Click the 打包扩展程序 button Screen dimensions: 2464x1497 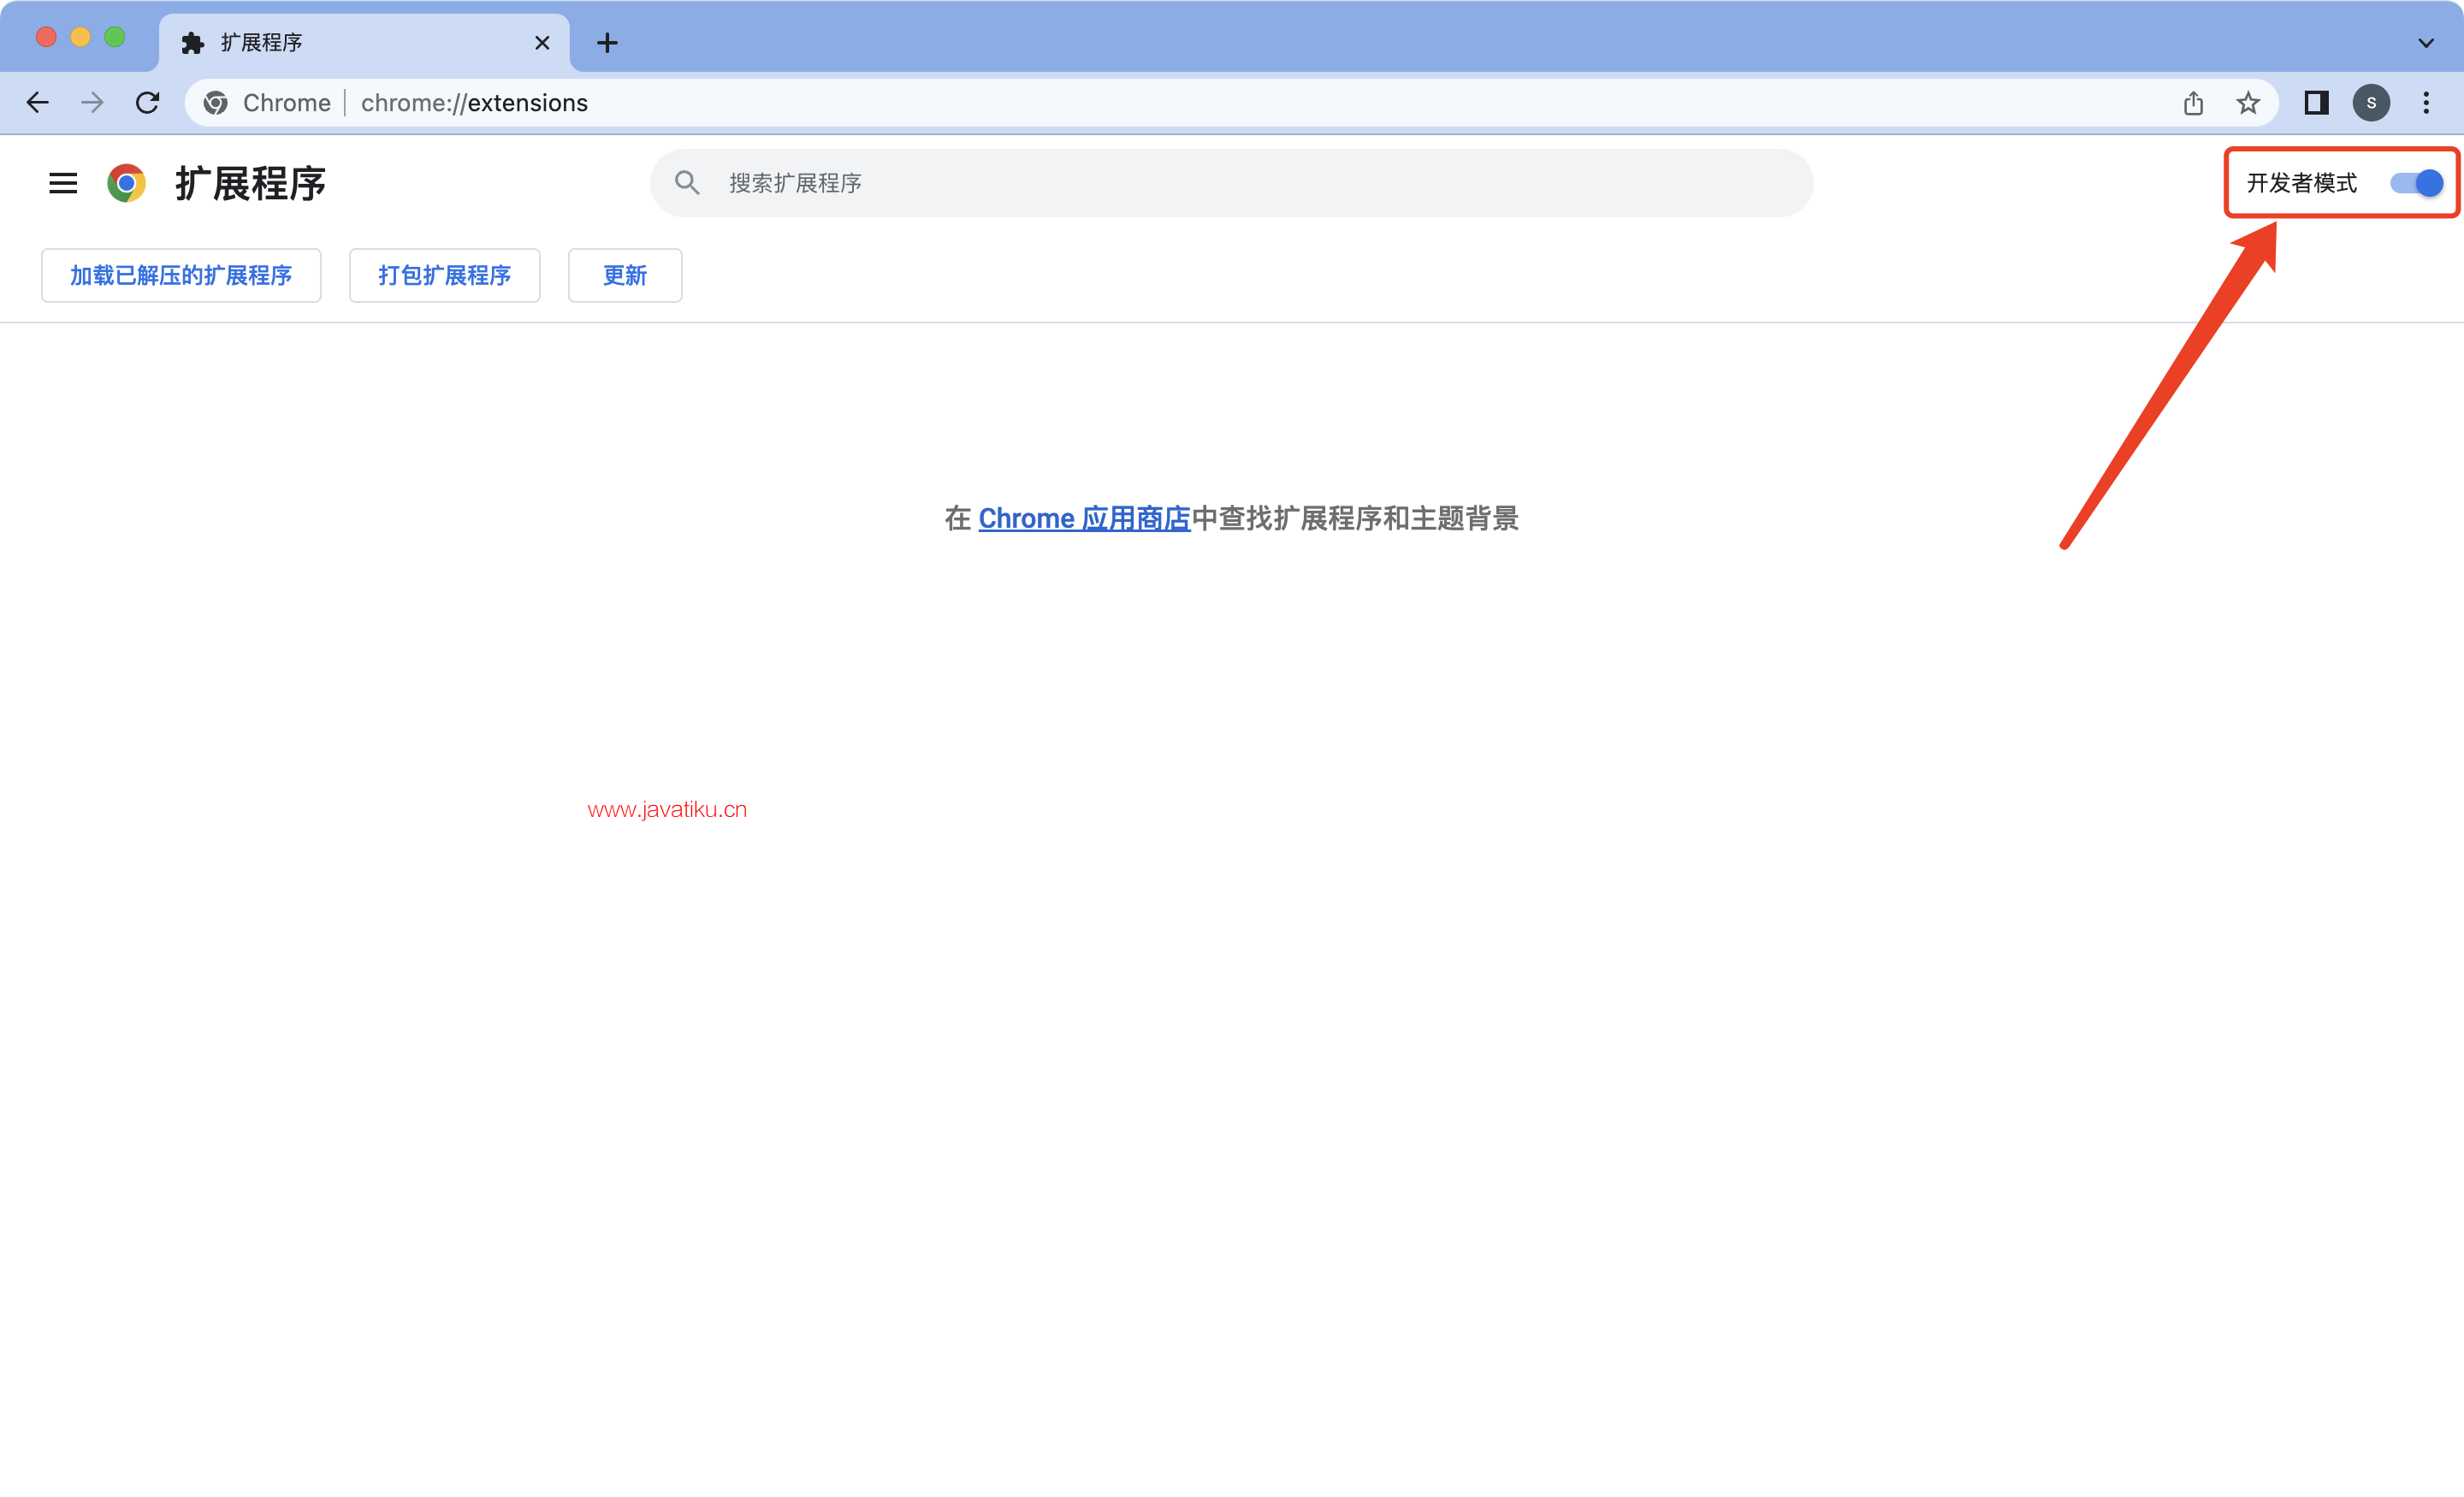(445, 275)
